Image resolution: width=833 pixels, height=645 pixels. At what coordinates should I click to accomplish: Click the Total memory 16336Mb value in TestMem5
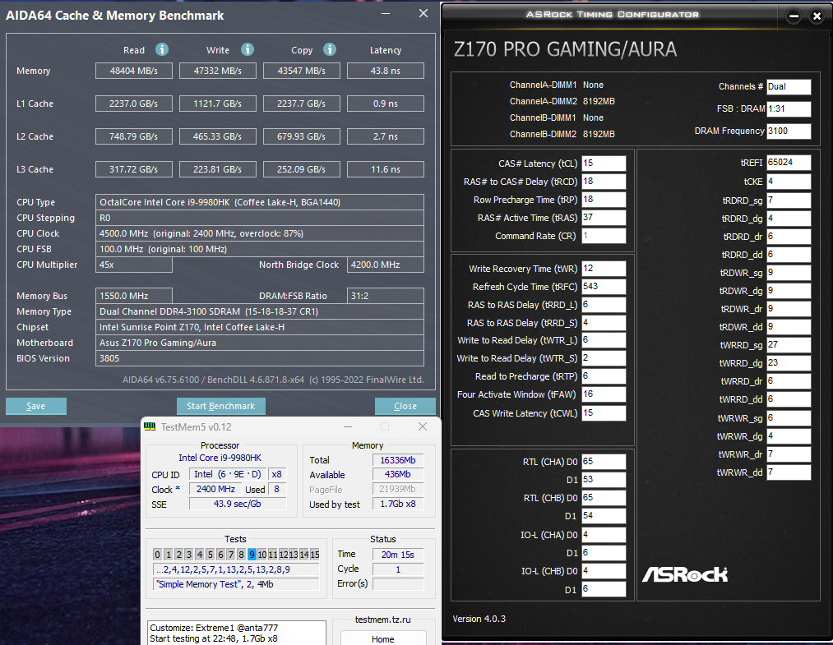398,460
